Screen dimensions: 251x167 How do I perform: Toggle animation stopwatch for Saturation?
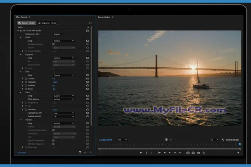[x=26, y=110]
